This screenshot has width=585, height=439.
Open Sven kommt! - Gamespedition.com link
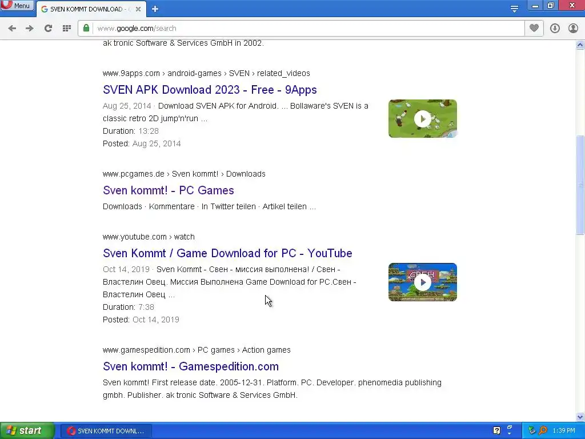(191, 366)
